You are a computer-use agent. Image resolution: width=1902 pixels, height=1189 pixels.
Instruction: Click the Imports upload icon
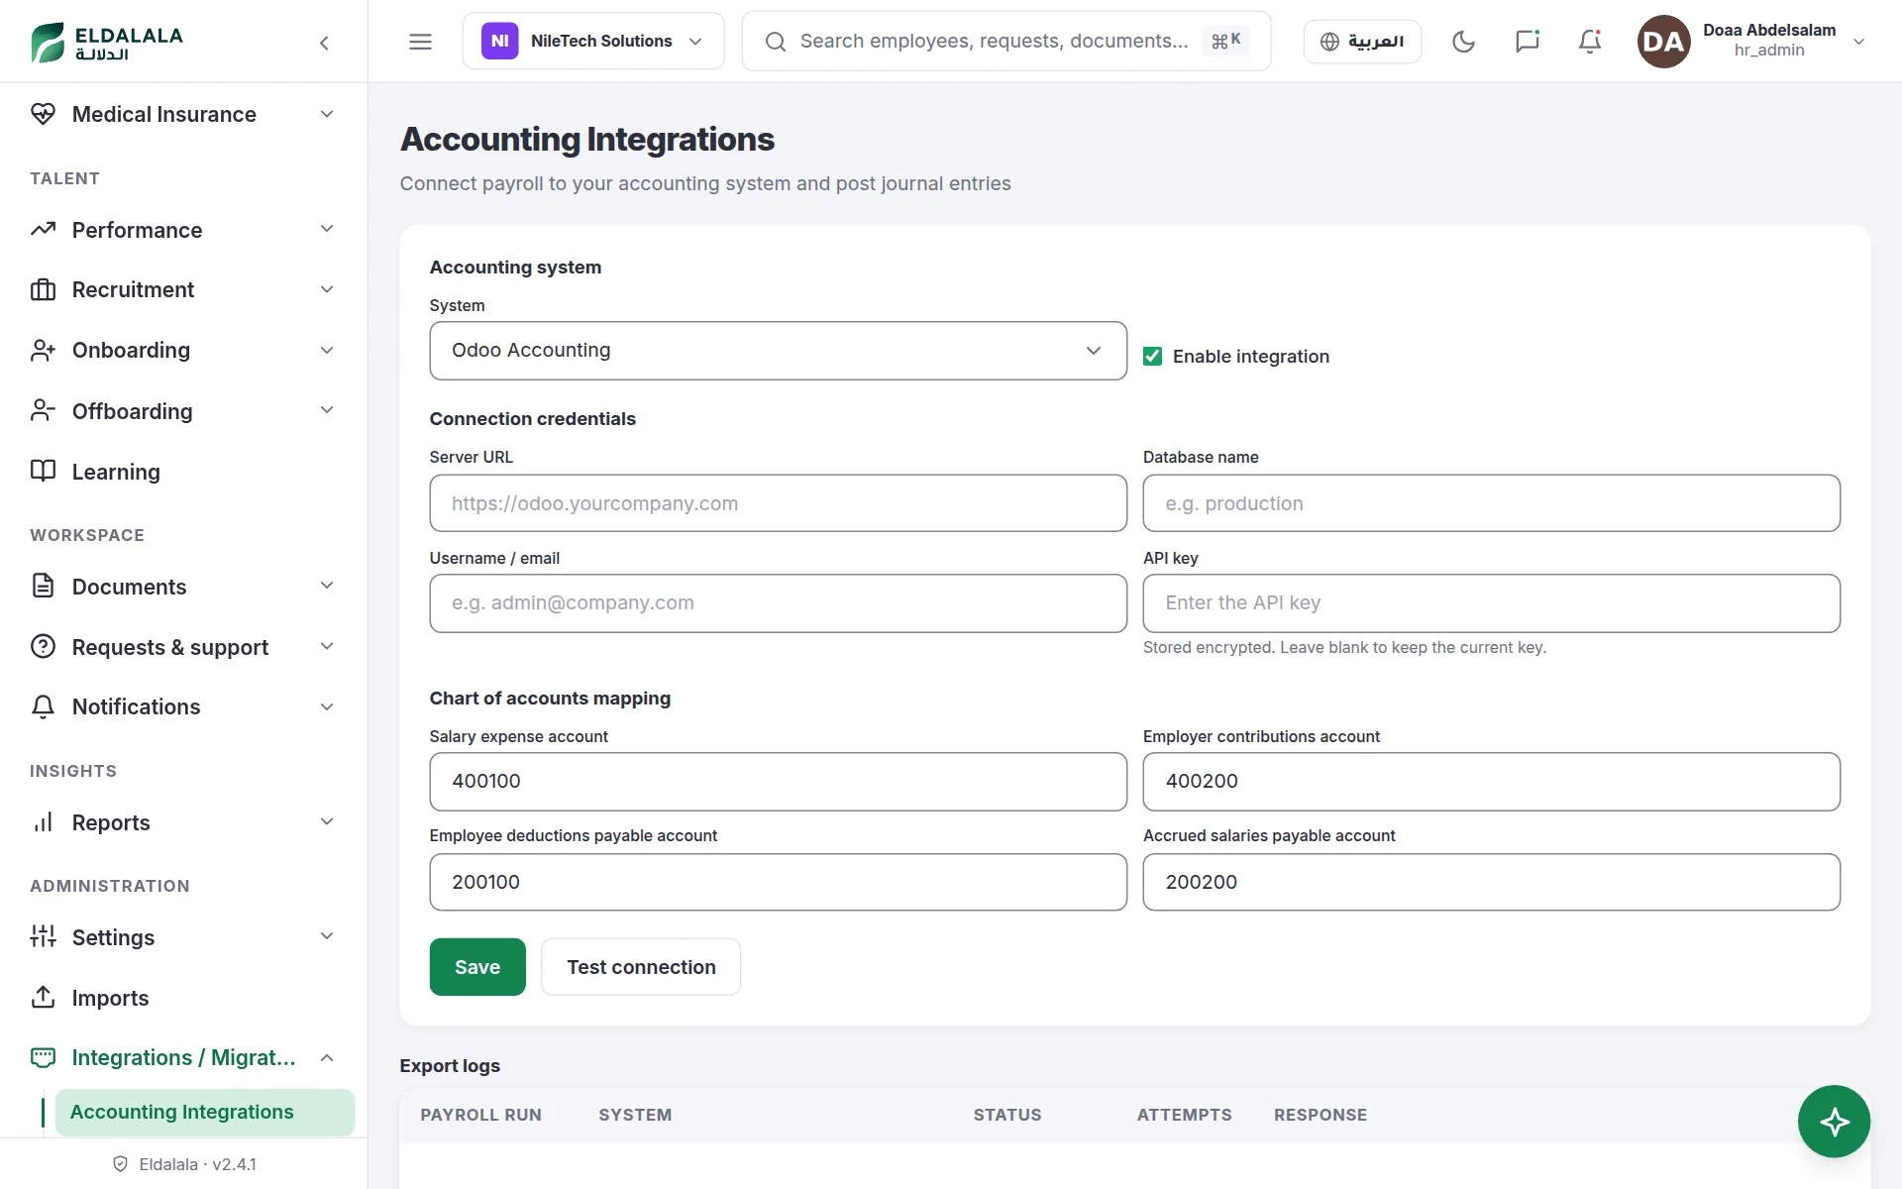43,998
